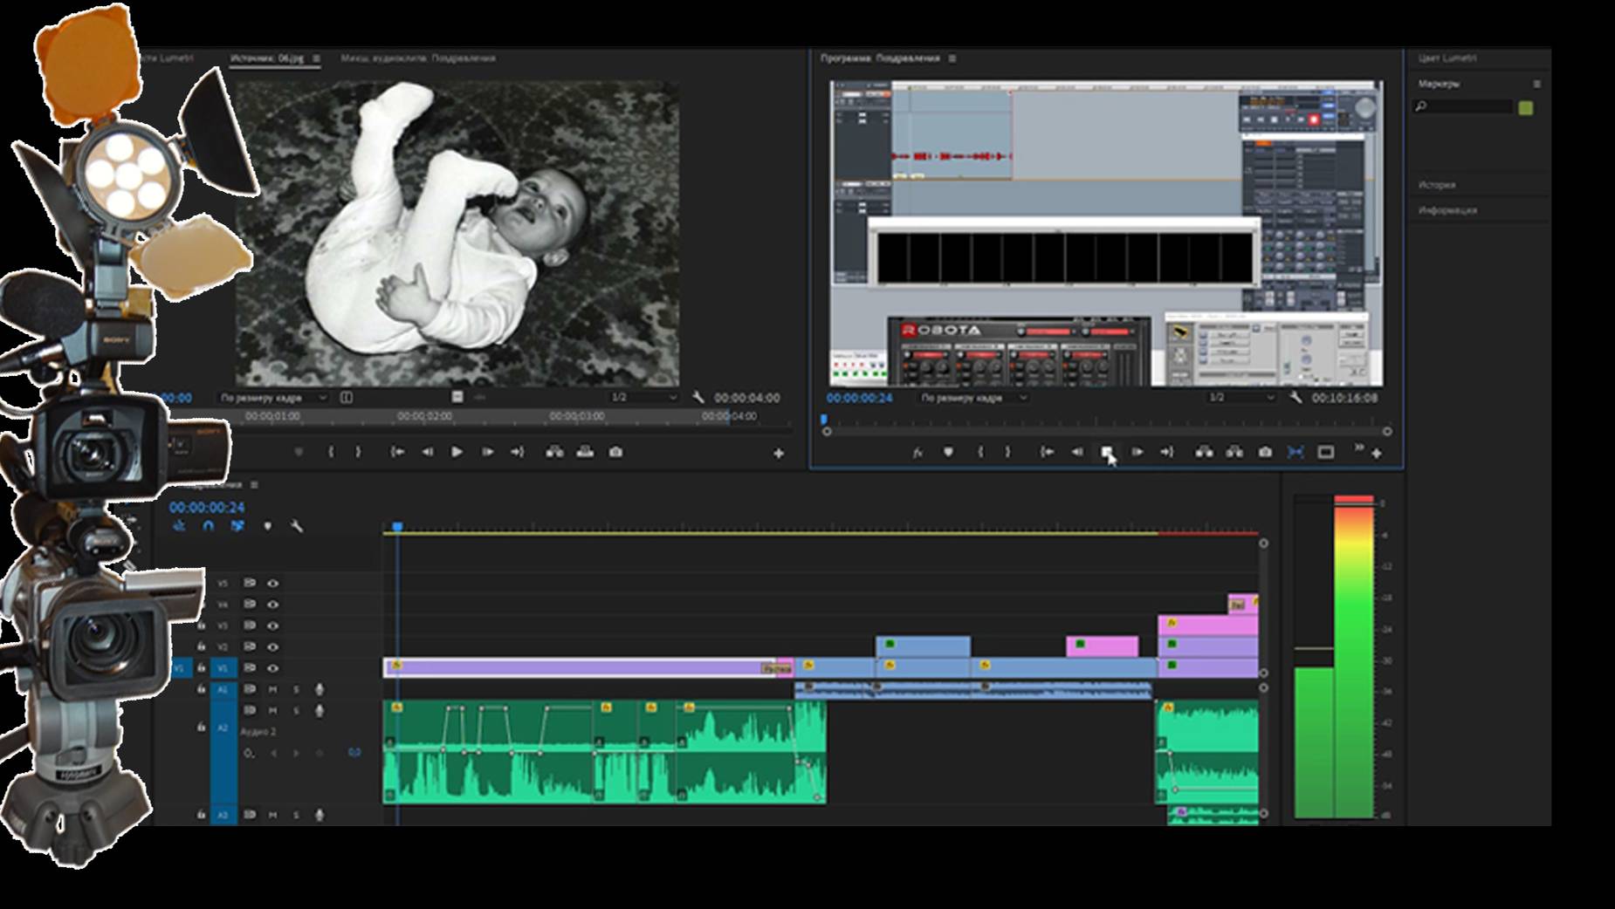The height and width of the screenshot is (909, 1615).
Task: Step forward one frame in Program monitor
Action: point(1137,452)
